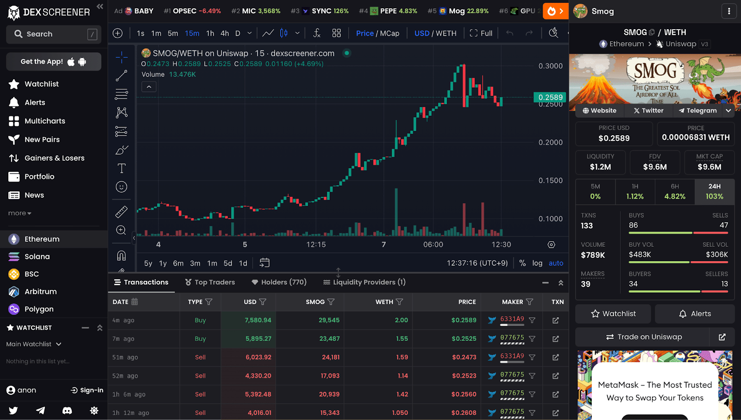Collapse the chart legend with caret button
The width and height of the screenshot is (741, 420).
149,87
